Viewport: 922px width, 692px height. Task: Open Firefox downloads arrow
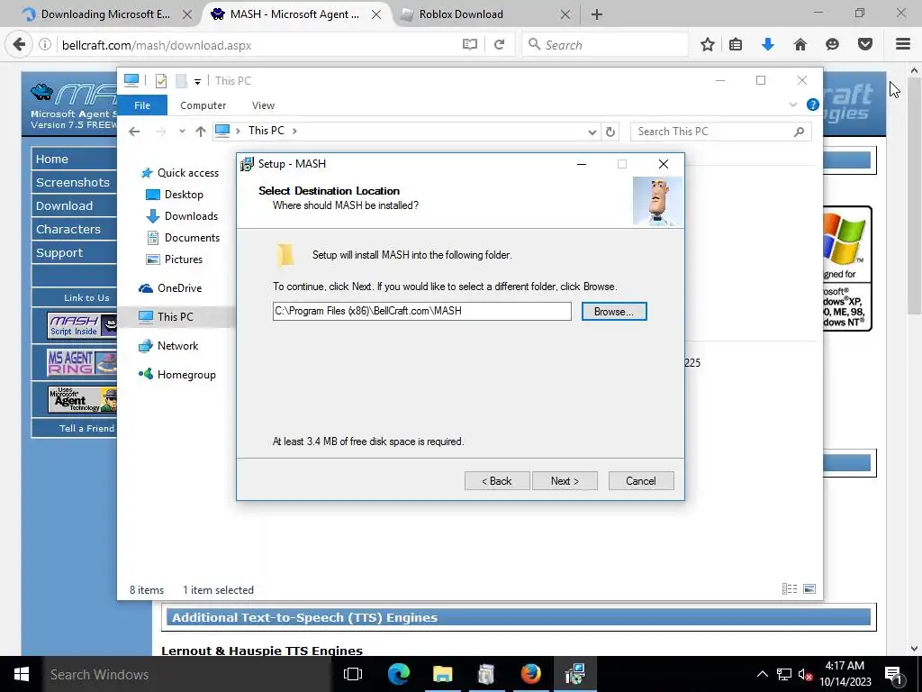767,45
